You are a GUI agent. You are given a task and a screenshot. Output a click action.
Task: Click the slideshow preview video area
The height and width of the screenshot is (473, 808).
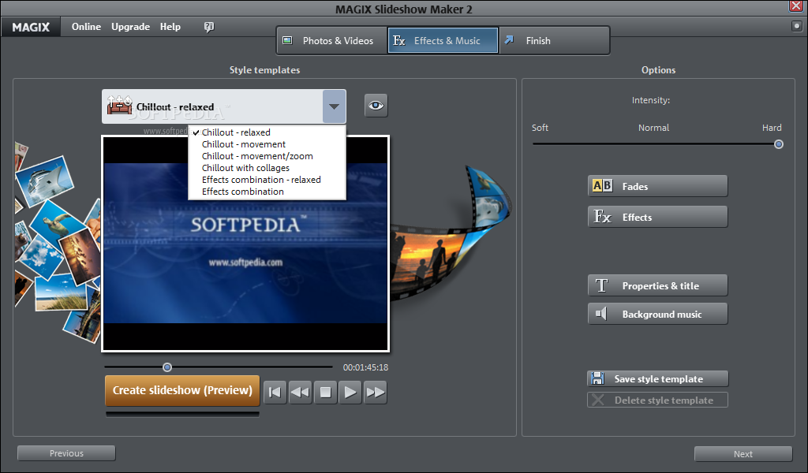tap(245, 244)
